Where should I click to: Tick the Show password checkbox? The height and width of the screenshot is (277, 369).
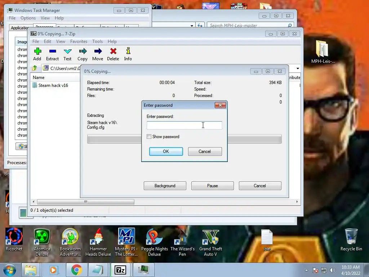coord(149,137)
